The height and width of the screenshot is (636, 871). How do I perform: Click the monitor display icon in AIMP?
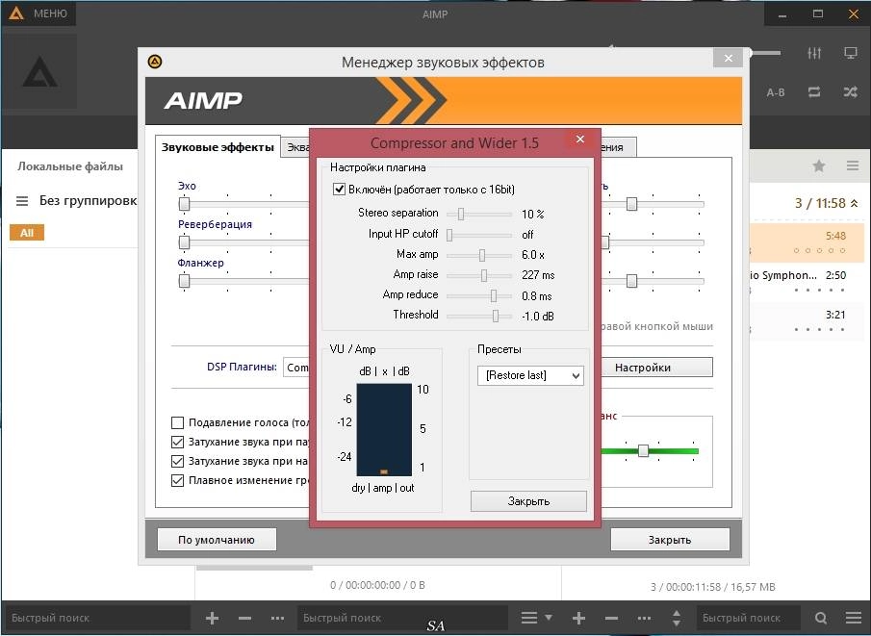click(851, 53)
